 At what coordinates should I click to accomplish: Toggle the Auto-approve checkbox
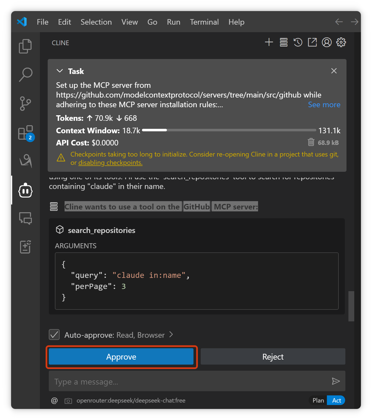(54, 335)
